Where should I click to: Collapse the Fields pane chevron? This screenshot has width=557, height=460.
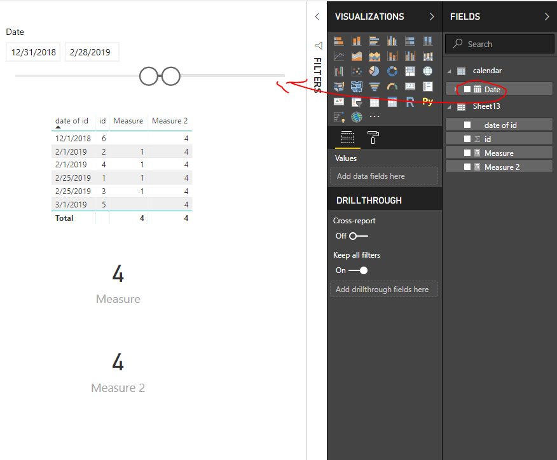click(547, 17)
